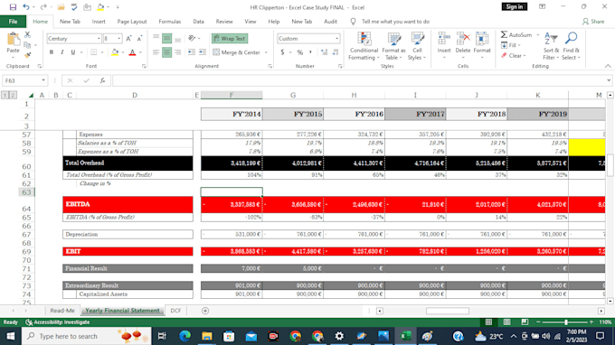Open the font size dropdown
The image size is (615, 345).
(118, 38)
